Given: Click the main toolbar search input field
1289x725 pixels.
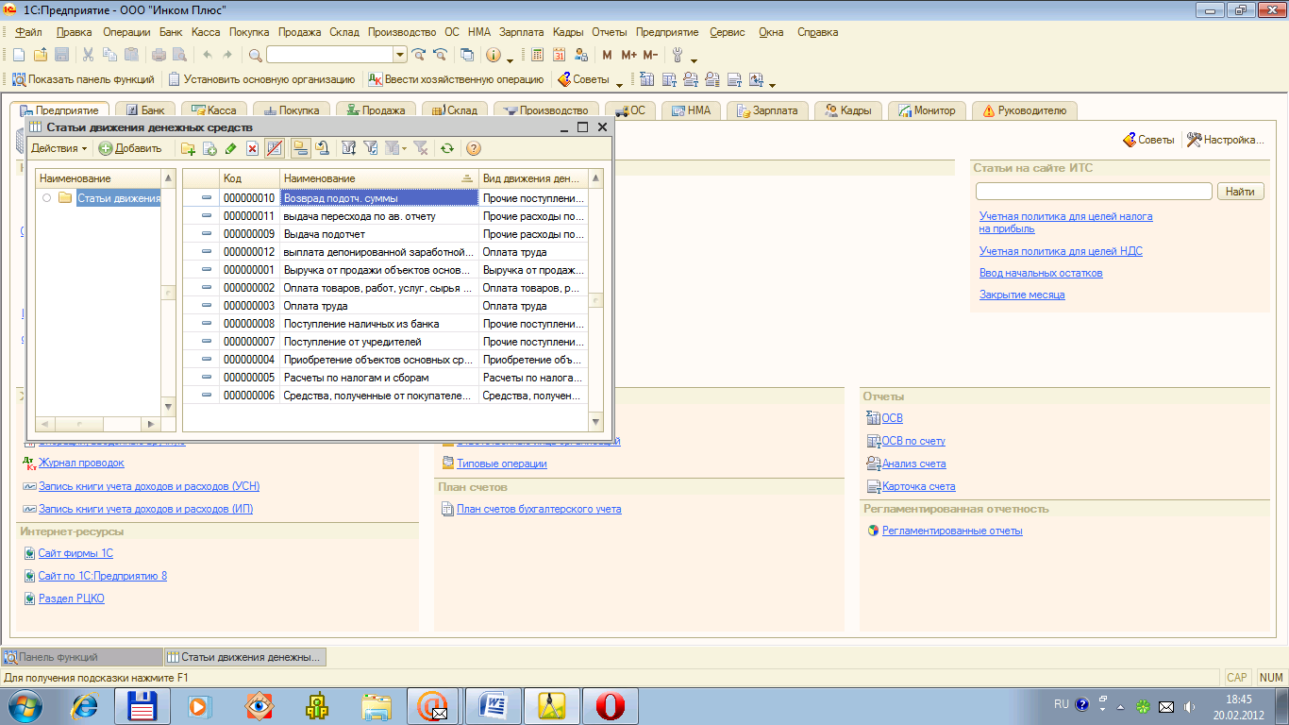Looking at the screenshot, I should tap(330, 55).
